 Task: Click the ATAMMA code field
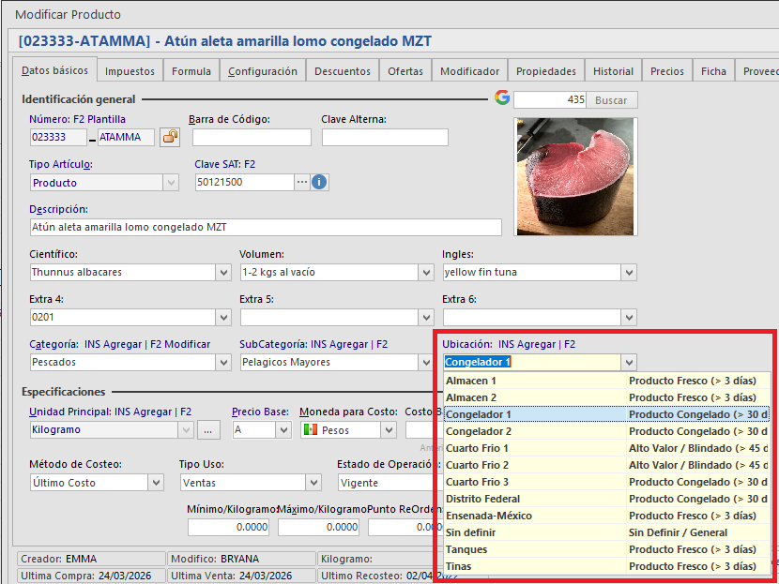click(126, 138)
